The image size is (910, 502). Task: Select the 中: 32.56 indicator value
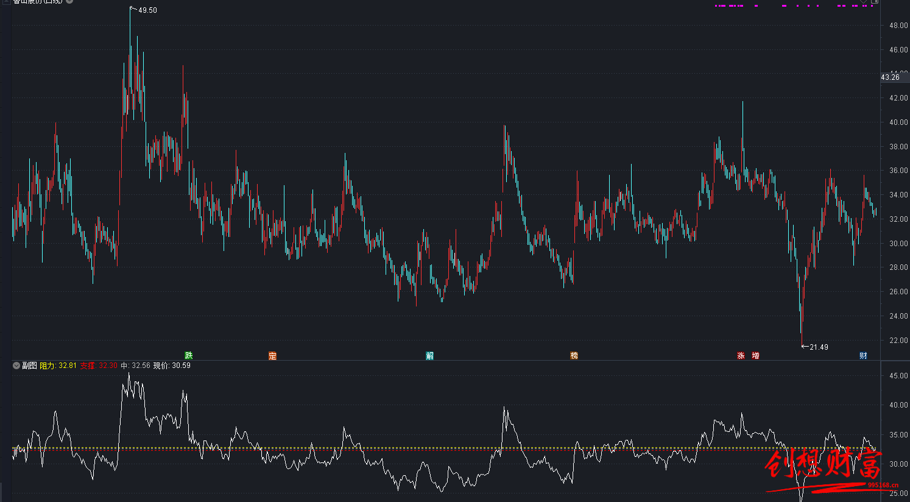click(135, 366)
